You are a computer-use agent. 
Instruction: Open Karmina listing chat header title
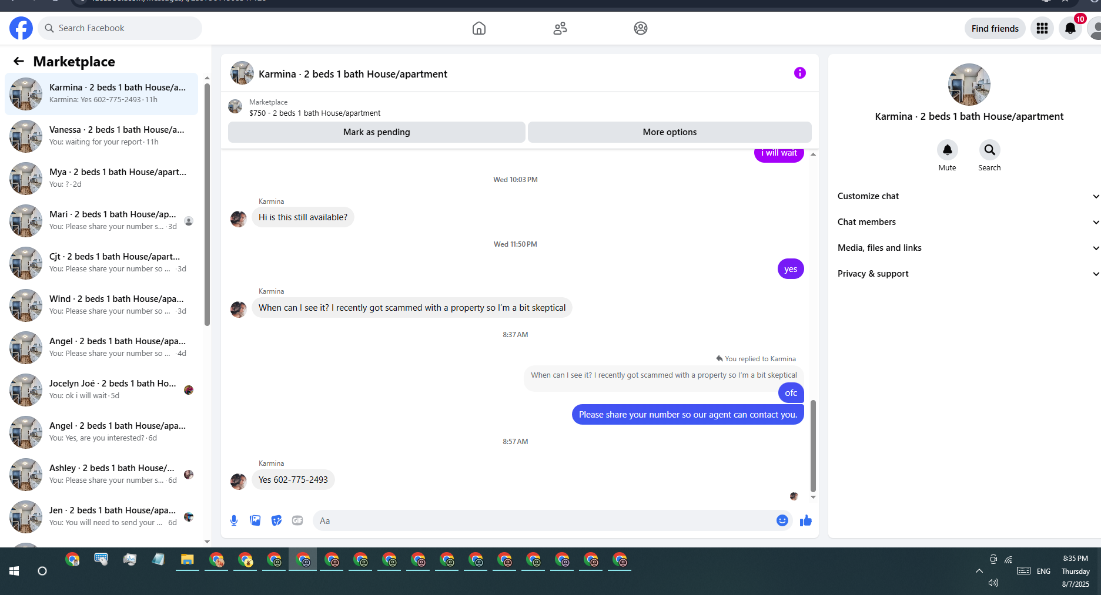[x=353, y=74]
